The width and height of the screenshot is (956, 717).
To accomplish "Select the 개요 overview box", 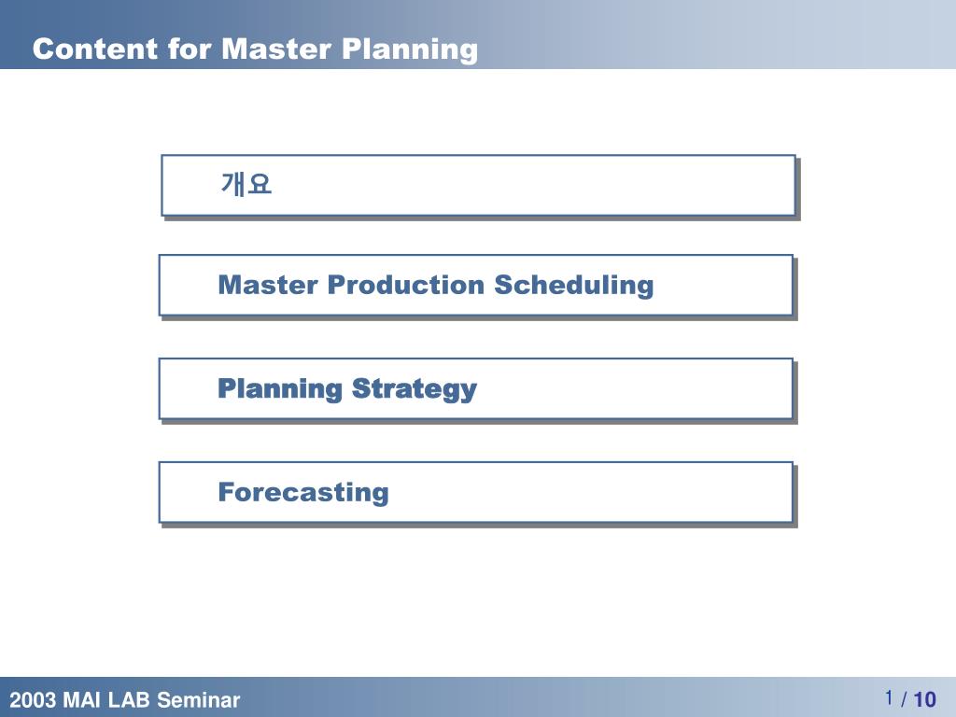I will pos(479,186).
